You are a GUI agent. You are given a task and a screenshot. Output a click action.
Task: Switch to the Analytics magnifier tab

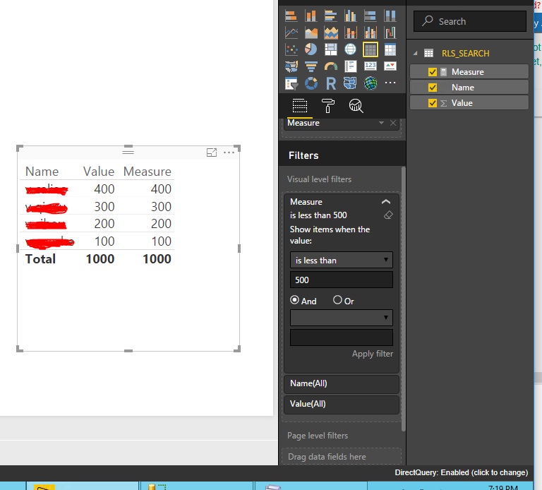[x=356, y=106]
